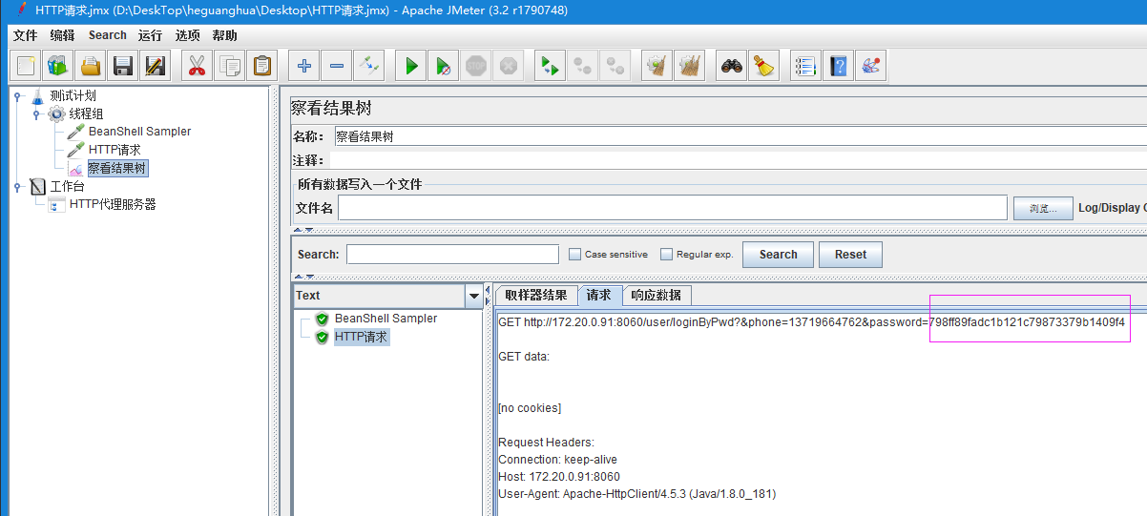The image size is (1147, 516).
Task: Collapse the 测试计划 tree node
Action: tap(17, 95)
